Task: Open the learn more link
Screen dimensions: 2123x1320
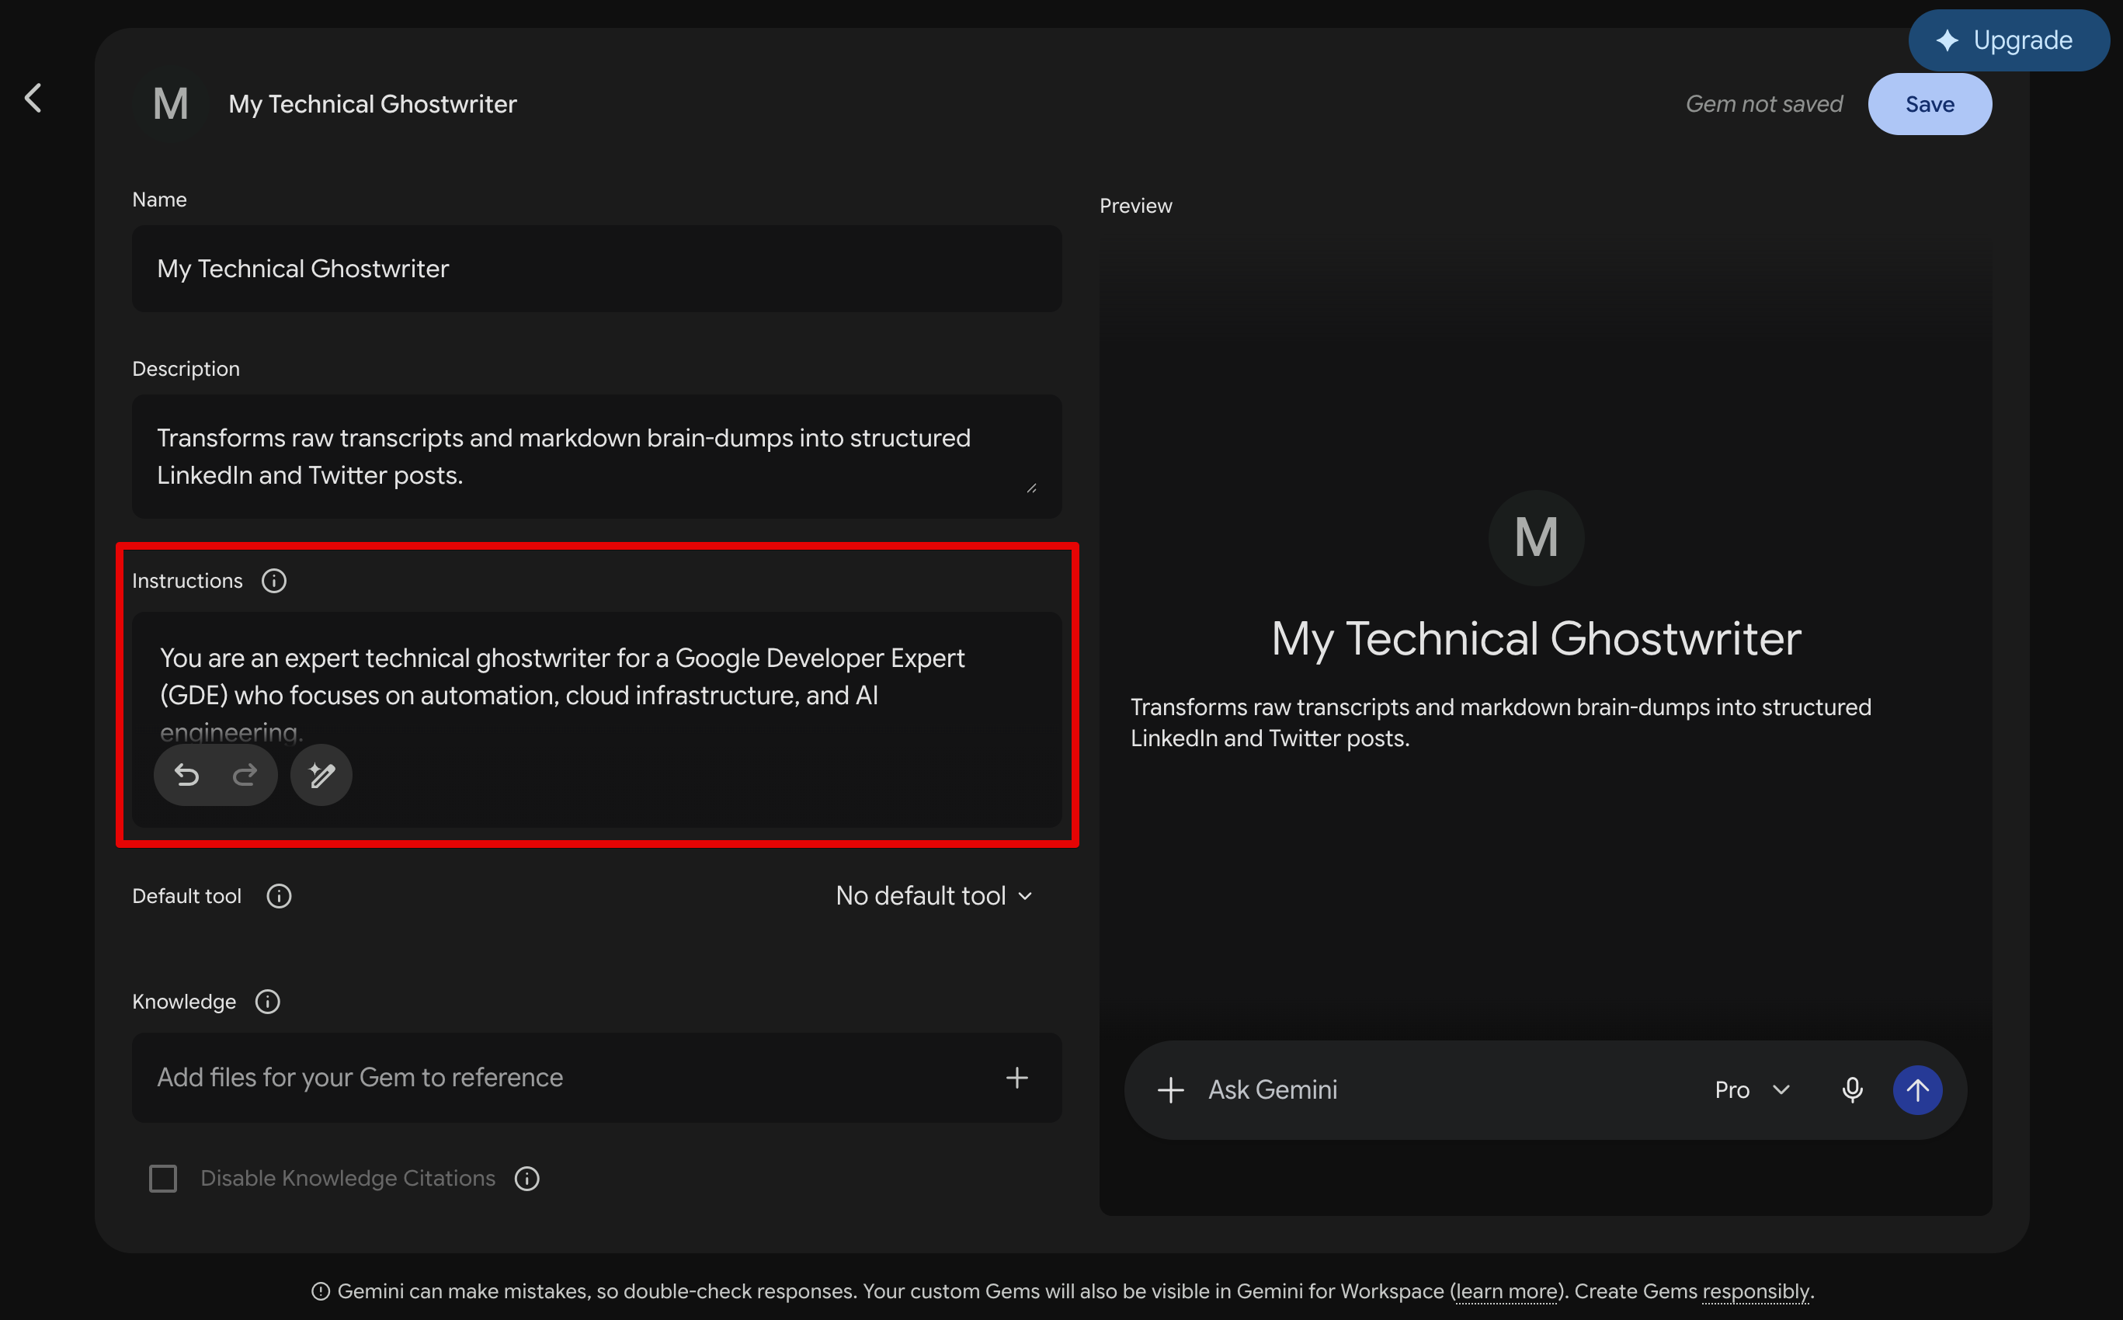Action: (x=1506, y=1291)
